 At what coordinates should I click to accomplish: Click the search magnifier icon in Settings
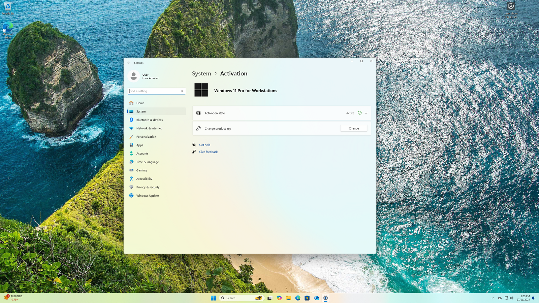(182, 91)
